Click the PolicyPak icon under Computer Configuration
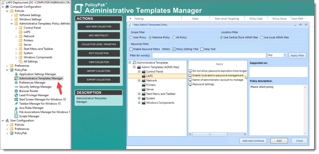The width and height of the screenshot is (319, 154). (12, 70)
